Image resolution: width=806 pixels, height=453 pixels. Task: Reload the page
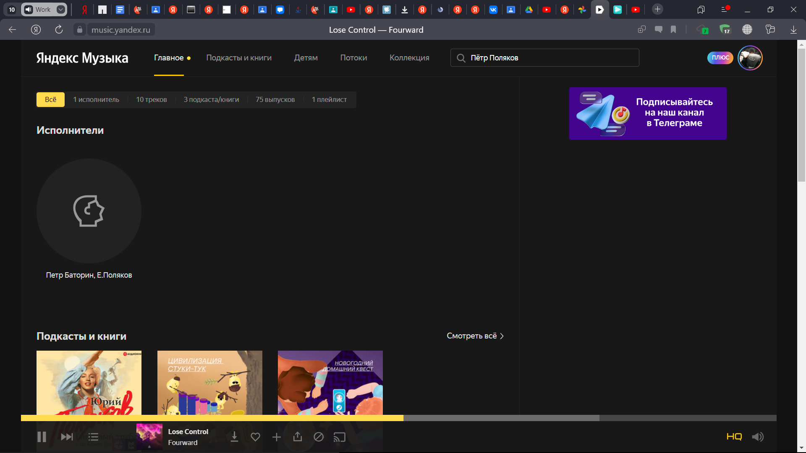59,29
